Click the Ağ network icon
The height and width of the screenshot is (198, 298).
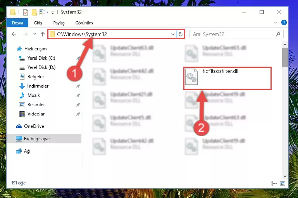tap(19, 151)
